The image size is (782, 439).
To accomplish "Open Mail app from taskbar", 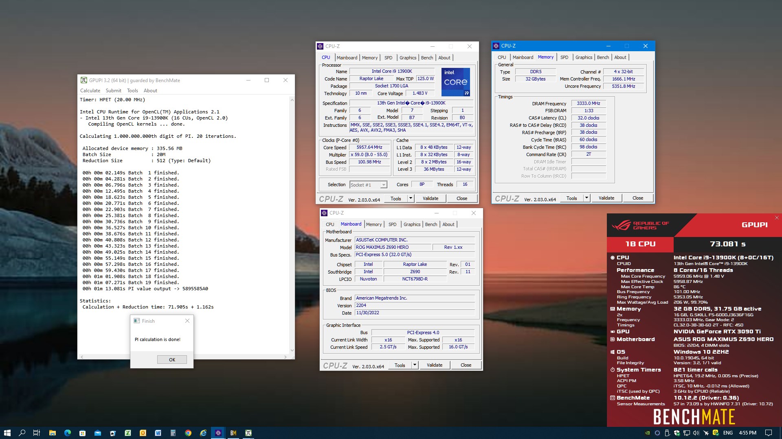I will (98, 433).
